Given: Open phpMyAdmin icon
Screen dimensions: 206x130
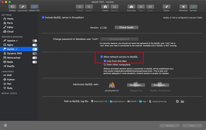Looking at the screenshot, I should coord(112,85).
